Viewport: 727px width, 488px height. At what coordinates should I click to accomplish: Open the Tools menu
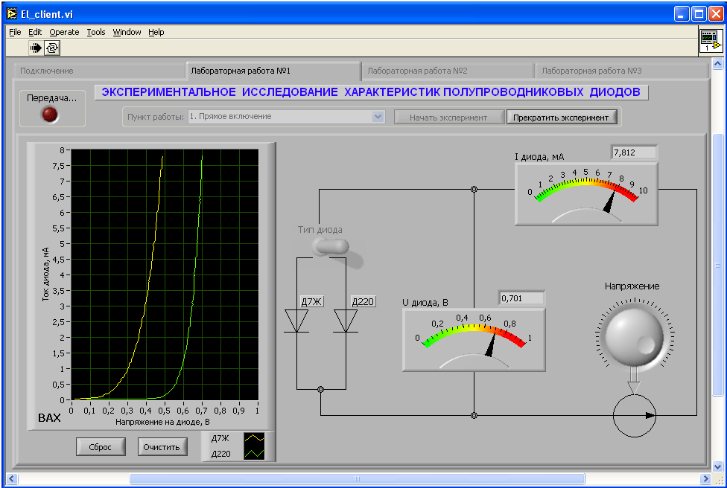tap(96, 32)
